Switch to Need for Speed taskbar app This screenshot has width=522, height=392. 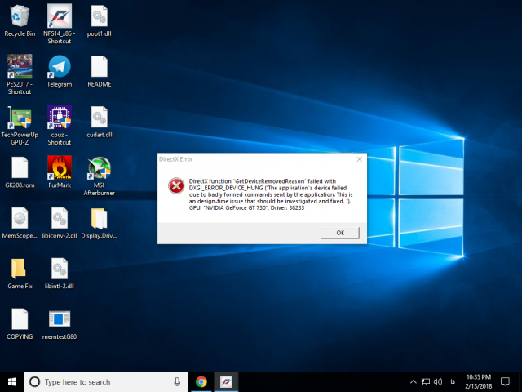point(226,381)
